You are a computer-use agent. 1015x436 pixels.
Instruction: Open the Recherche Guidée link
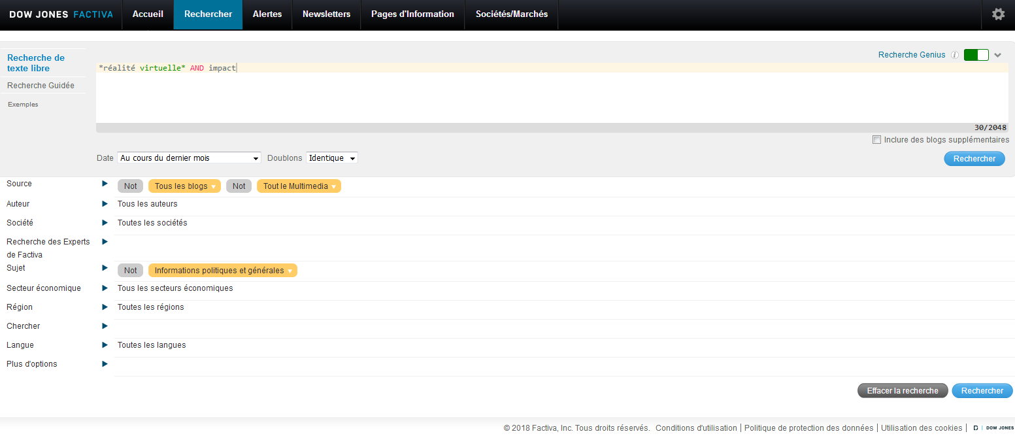41,86
